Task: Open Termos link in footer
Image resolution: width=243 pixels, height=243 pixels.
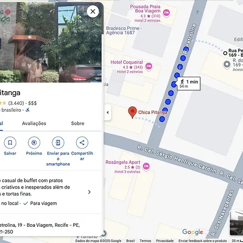Action: tap(145, 241)
